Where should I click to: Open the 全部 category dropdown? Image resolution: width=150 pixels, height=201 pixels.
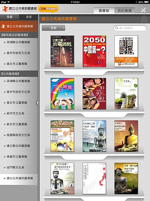coord(53,28)
